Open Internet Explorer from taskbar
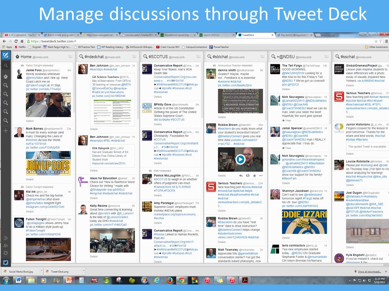 [x=157, y=280]
